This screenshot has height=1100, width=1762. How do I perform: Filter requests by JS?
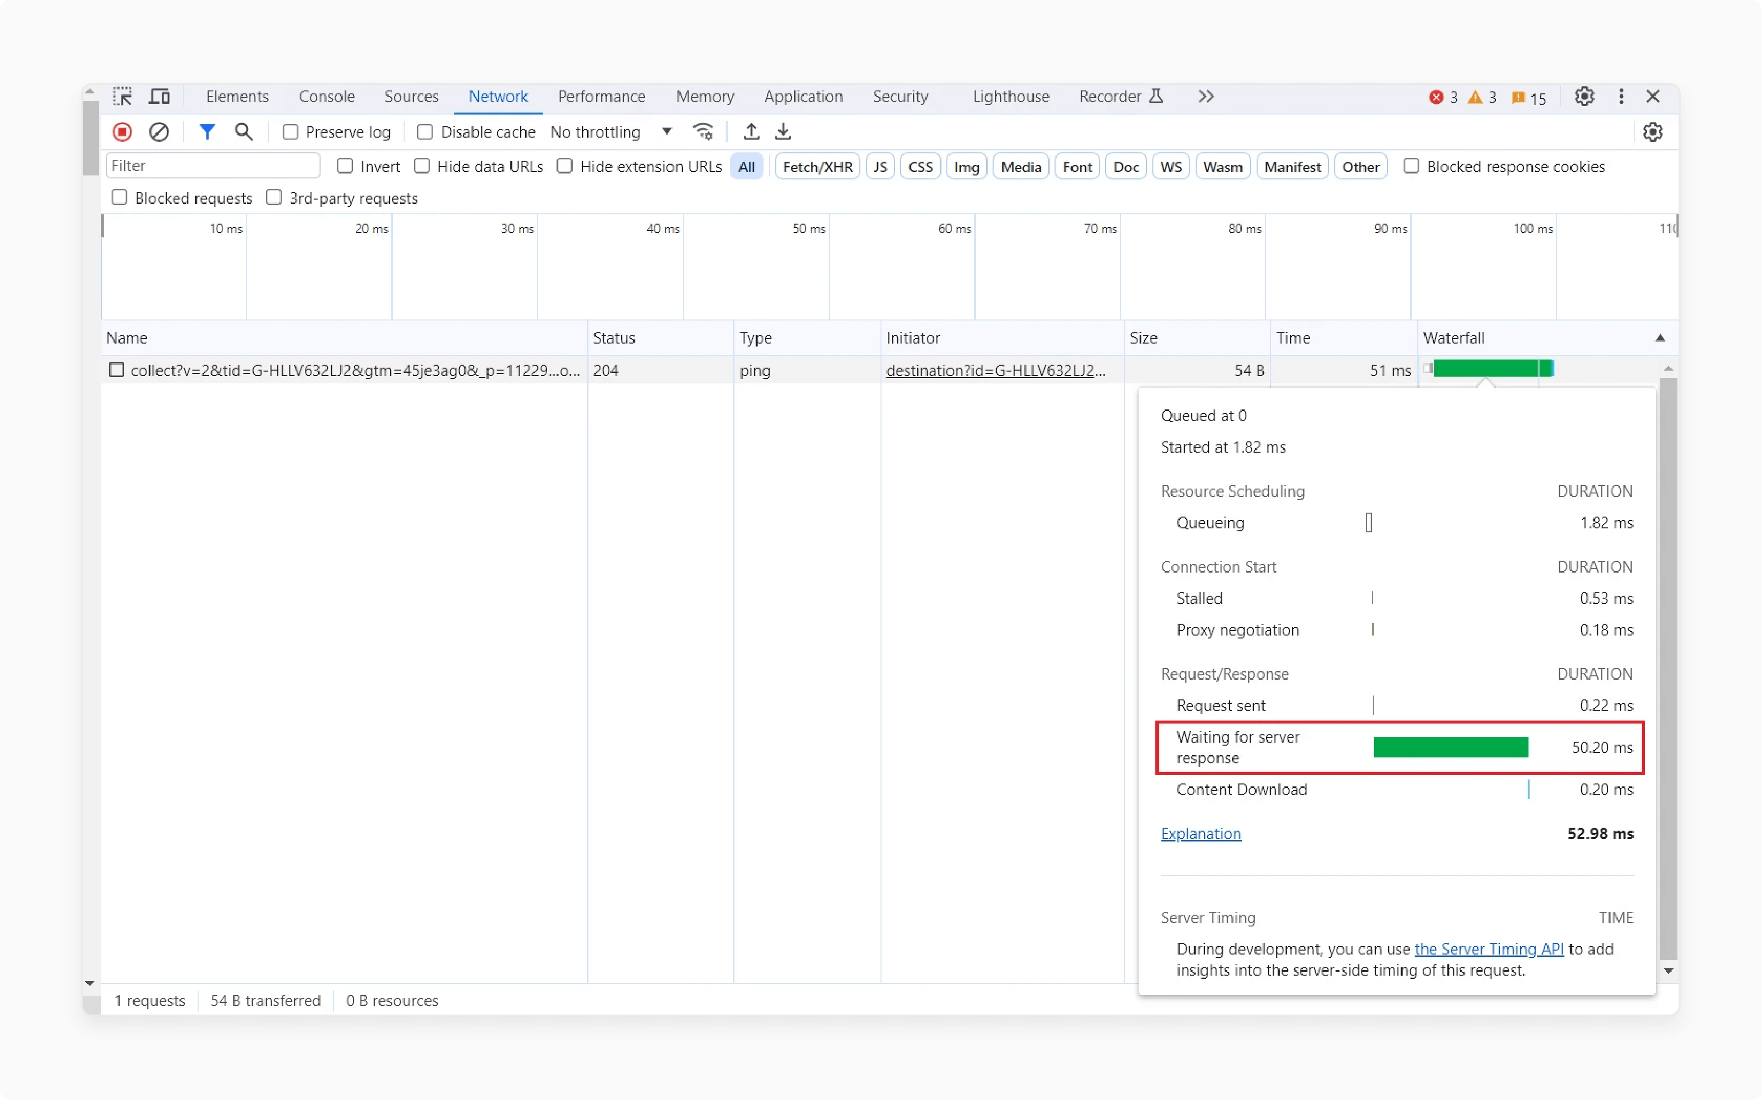pyautogui.click(x=881, y=167)
